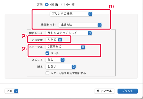Open the とじしろ なし dropdown
Screen dimensions: 143x99
55,60
